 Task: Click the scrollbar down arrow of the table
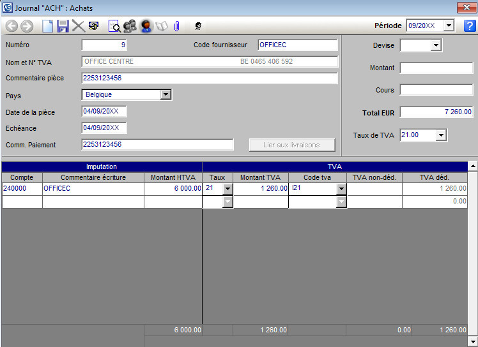point(473,342)
